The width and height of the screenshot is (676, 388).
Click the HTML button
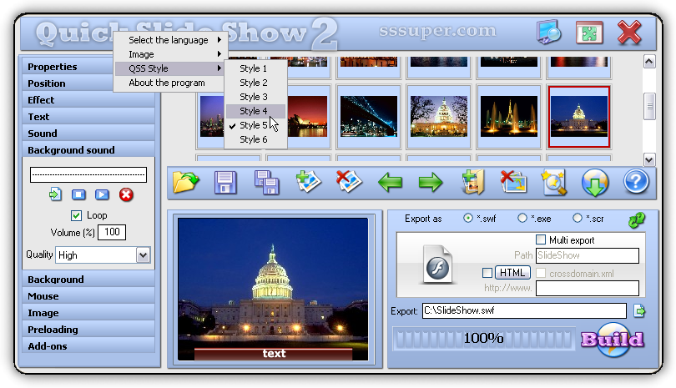(512, 272)
